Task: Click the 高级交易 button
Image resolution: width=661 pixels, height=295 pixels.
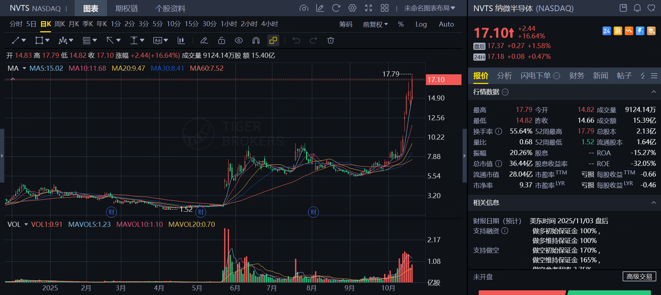Action: click(x=639, y=276)
